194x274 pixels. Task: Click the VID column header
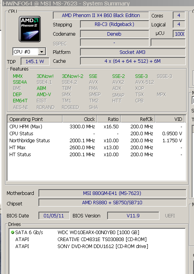(x=170, y=119)
